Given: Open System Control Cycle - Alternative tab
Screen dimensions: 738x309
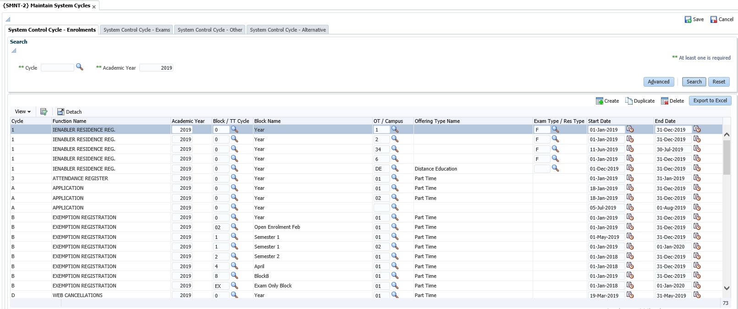Looking at the screenshot, I should tap(287, 30).
